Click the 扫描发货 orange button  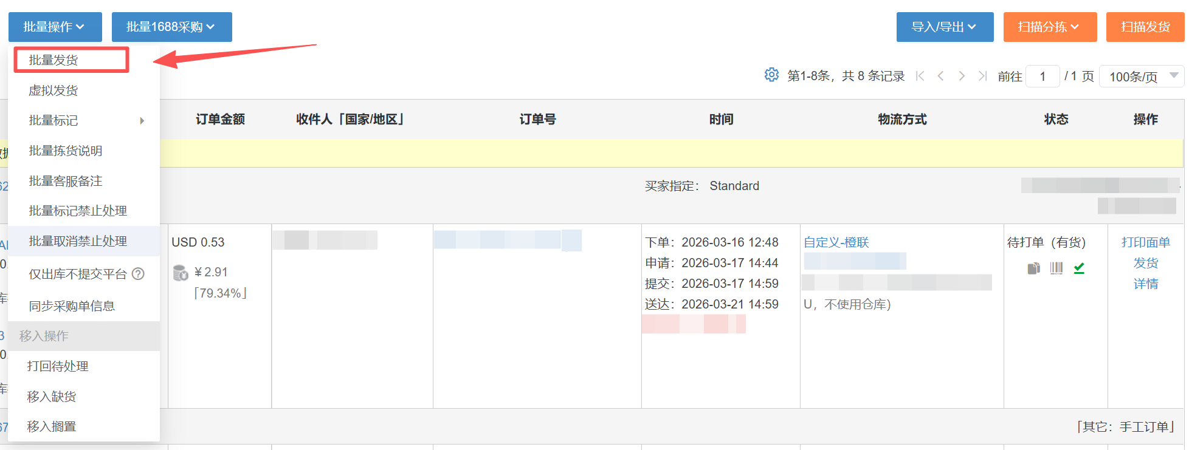coord(1145,27)
